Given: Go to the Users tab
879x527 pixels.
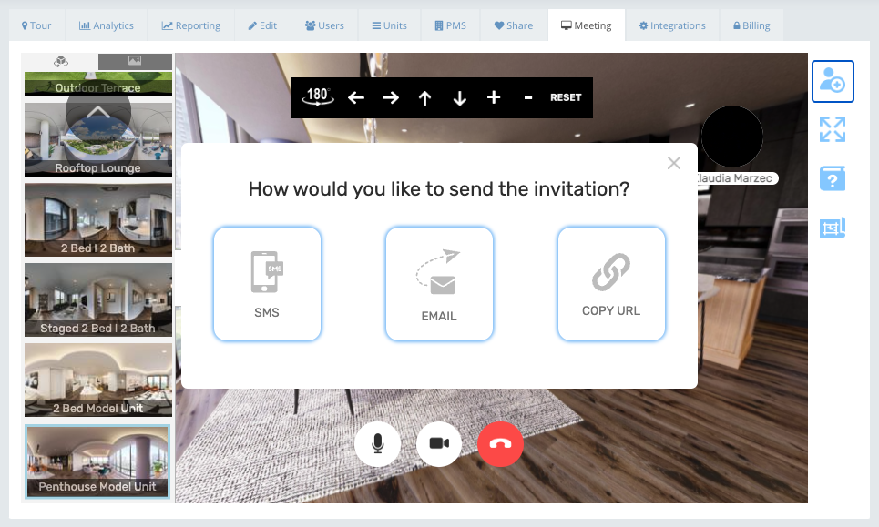Looking at the screenshot, I should tap(324, 25).
